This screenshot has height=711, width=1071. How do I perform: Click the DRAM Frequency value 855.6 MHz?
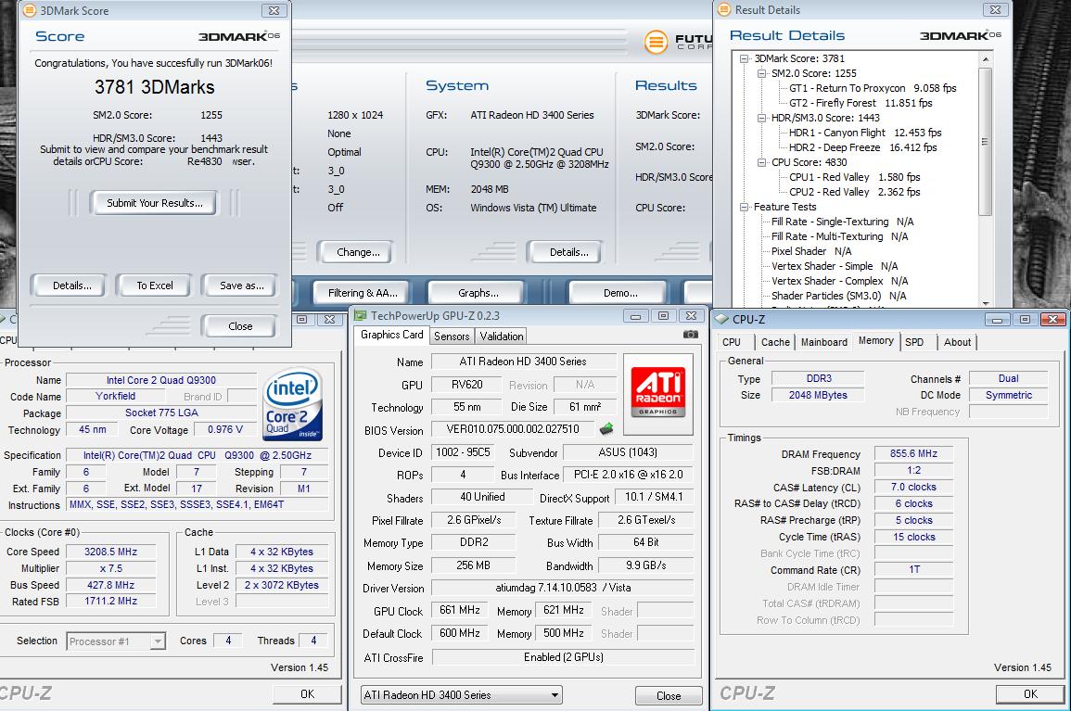click(913, 453)
